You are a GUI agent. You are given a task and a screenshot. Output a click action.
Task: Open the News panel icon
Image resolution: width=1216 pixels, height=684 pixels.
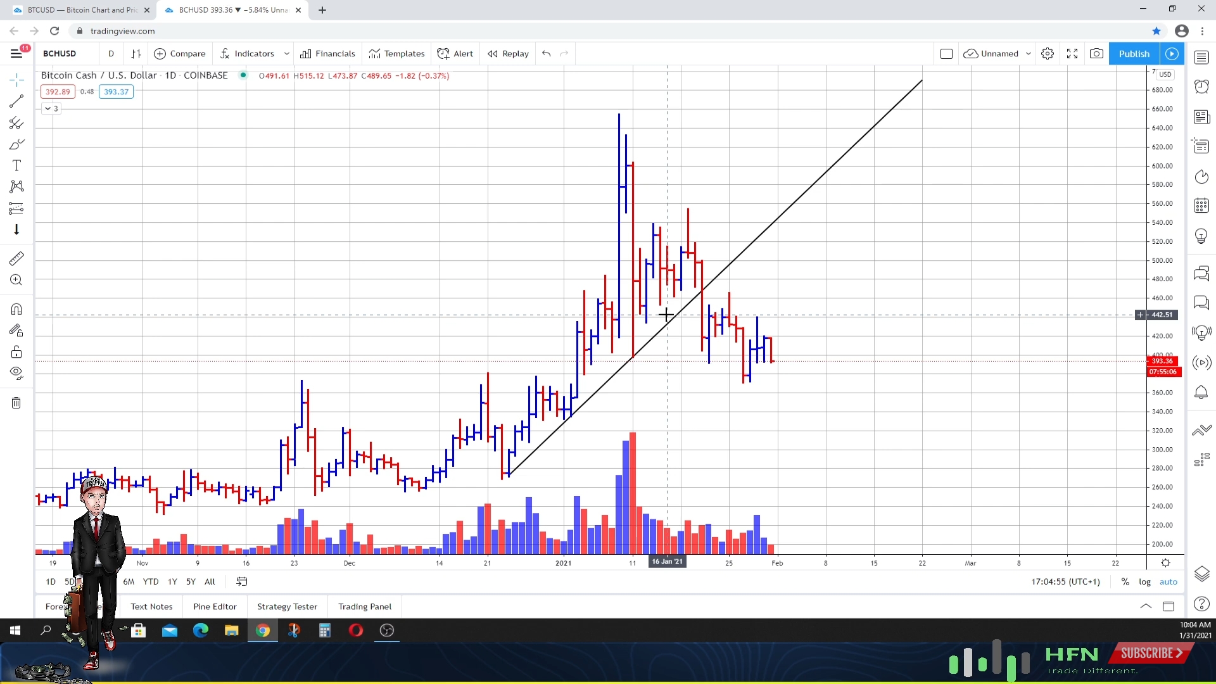[x=1201, y=117]
